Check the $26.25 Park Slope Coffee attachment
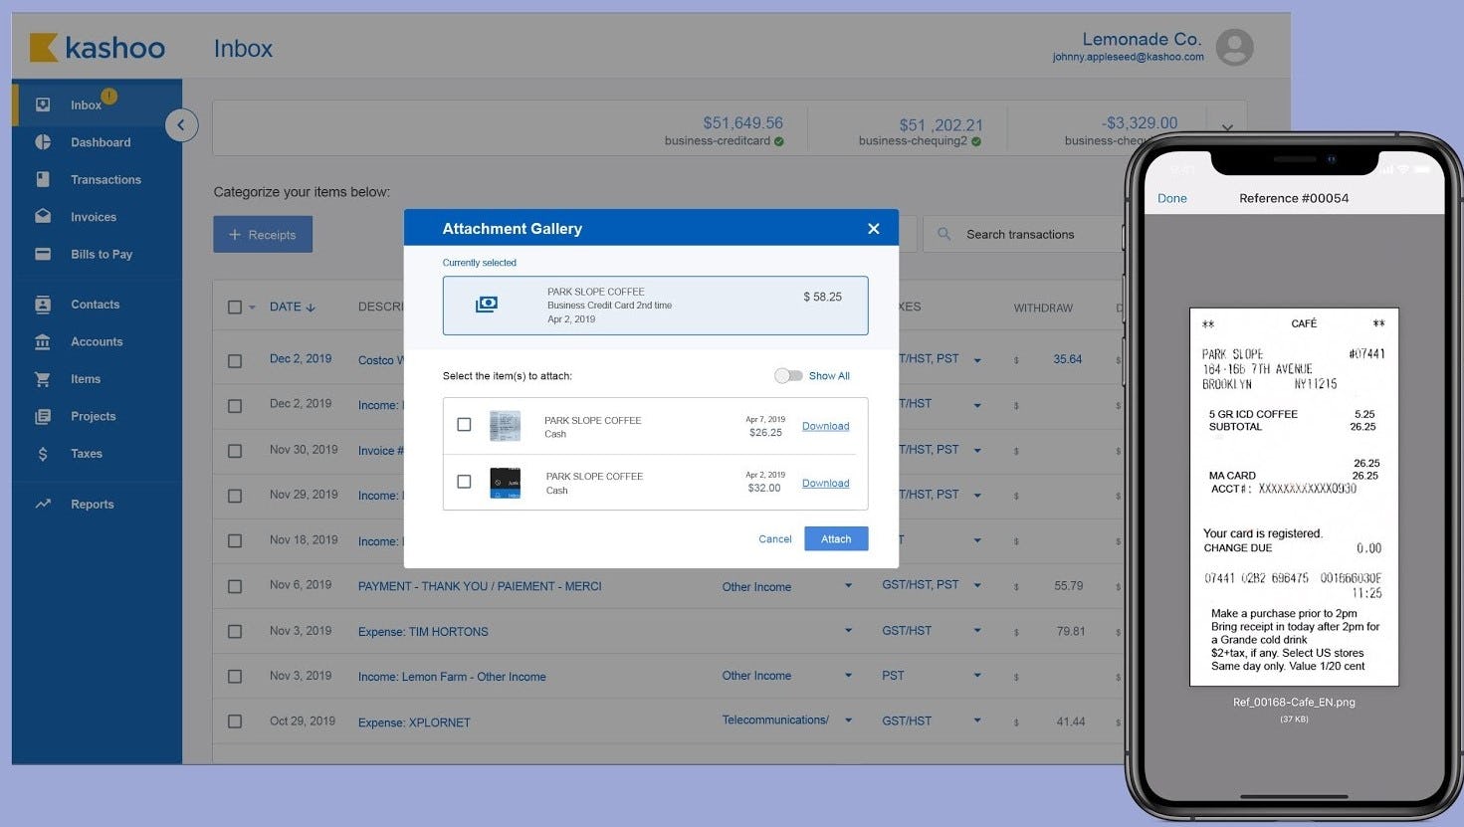Viewport: 1464px width, 827px height. click(464, 425)
